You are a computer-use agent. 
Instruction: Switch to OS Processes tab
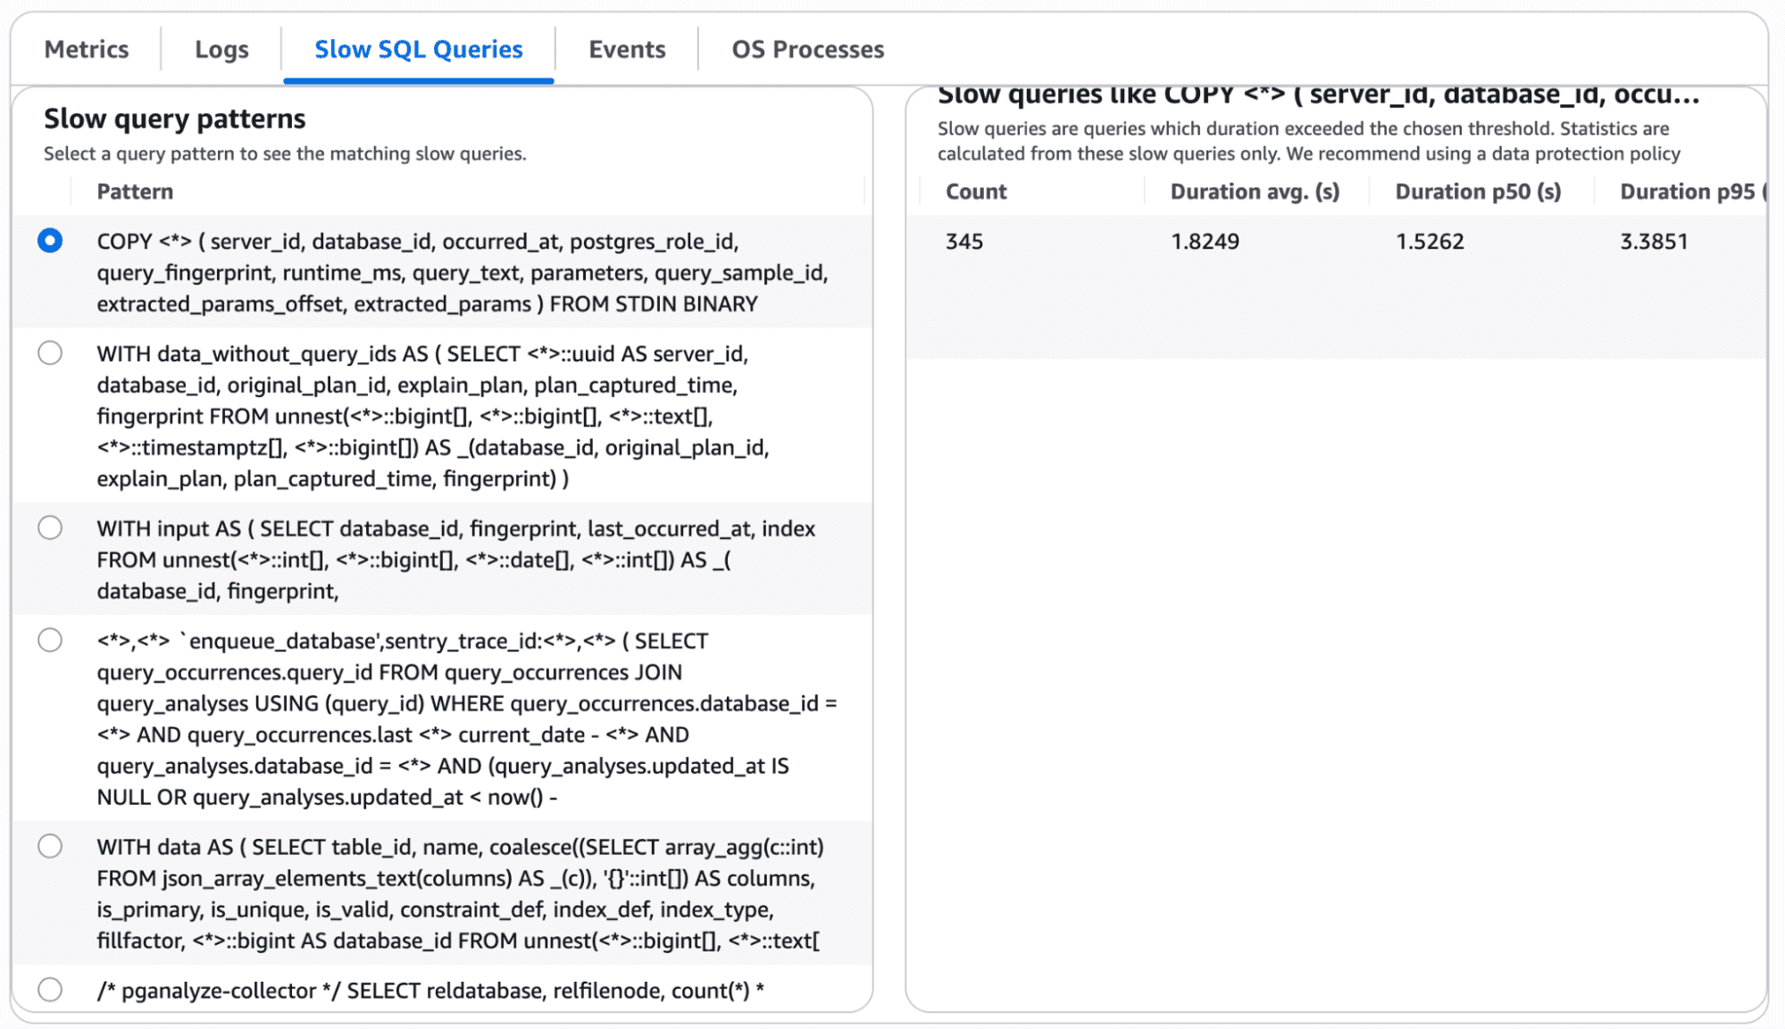tap(807, 49)
